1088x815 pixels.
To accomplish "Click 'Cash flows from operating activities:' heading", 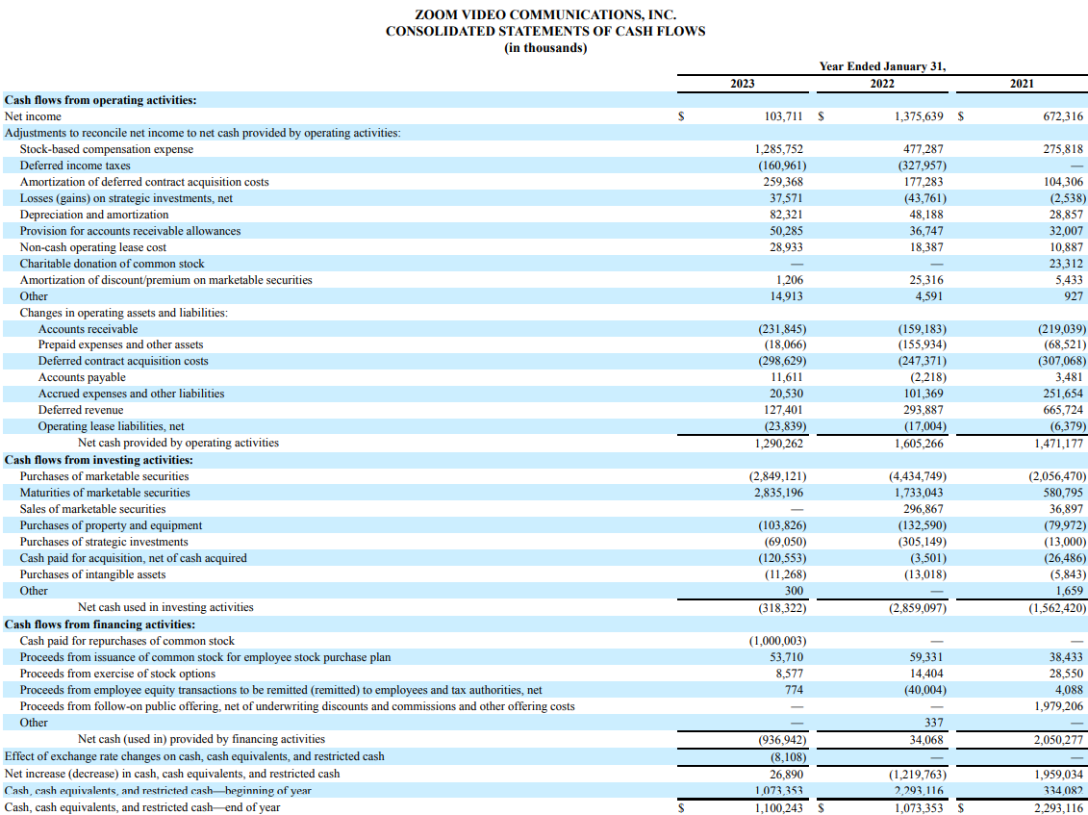I will 101,100.
